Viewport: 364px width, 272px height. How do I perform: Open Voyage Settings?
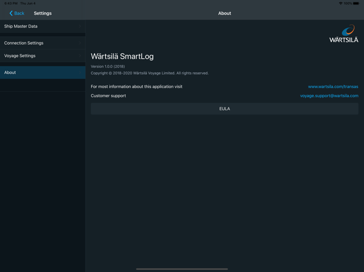pyautogui.click(x=42, y=56)
